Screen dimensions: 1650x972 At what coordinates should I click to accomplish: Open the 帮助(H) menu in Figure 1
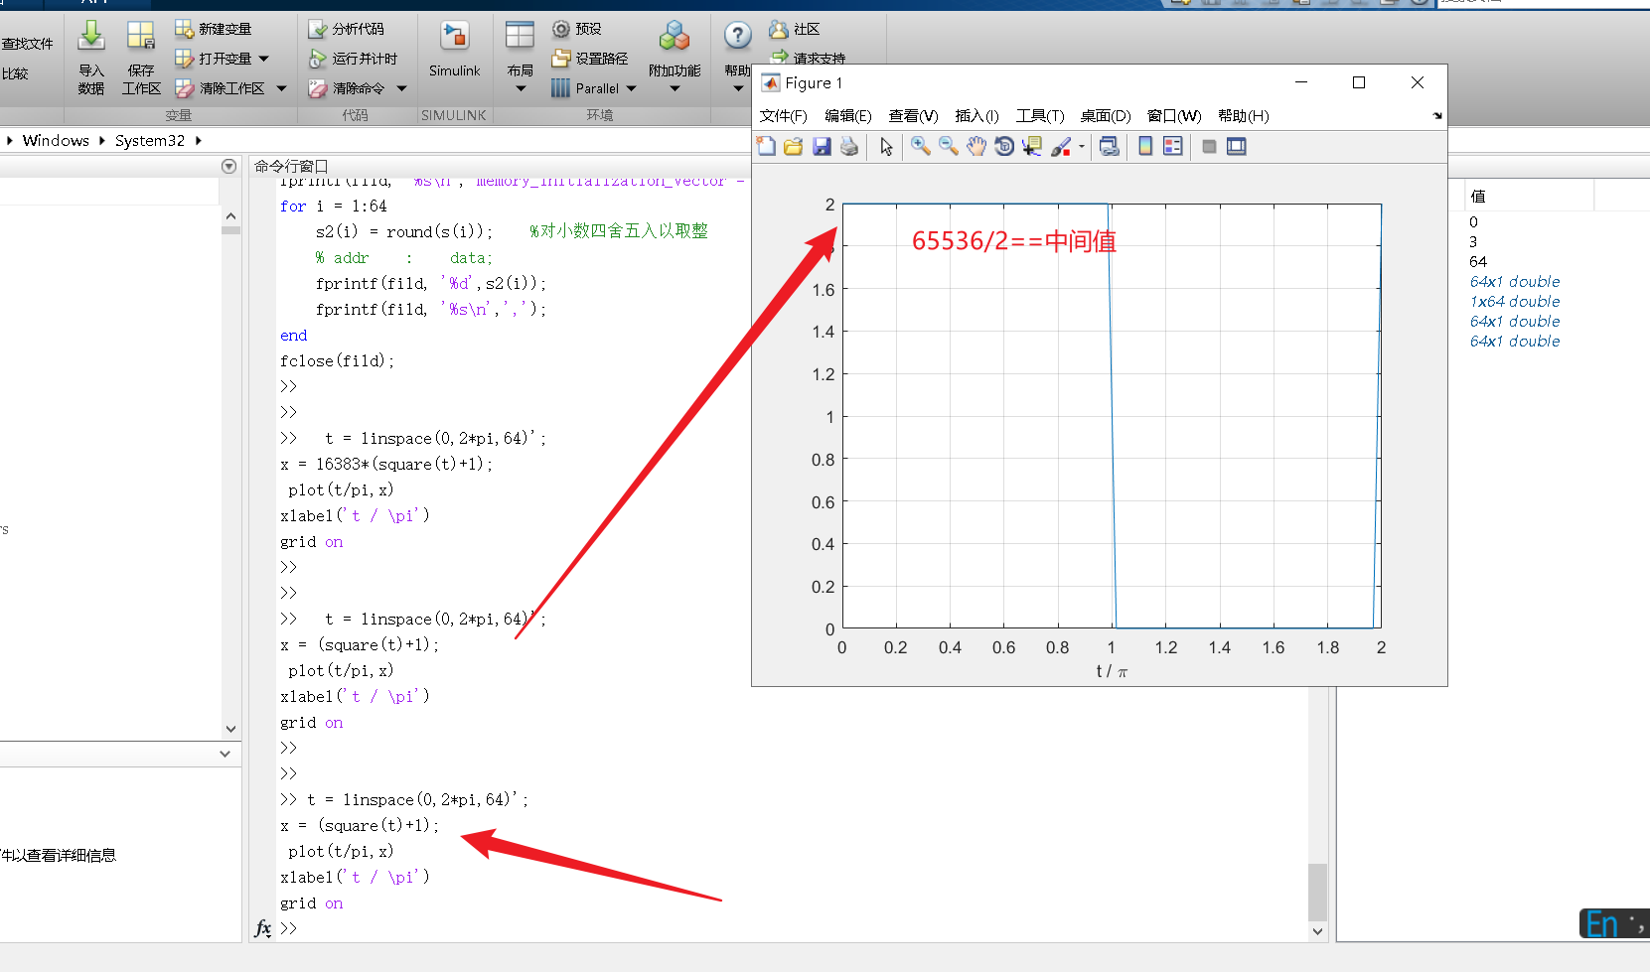click(x=1244, y=116)
